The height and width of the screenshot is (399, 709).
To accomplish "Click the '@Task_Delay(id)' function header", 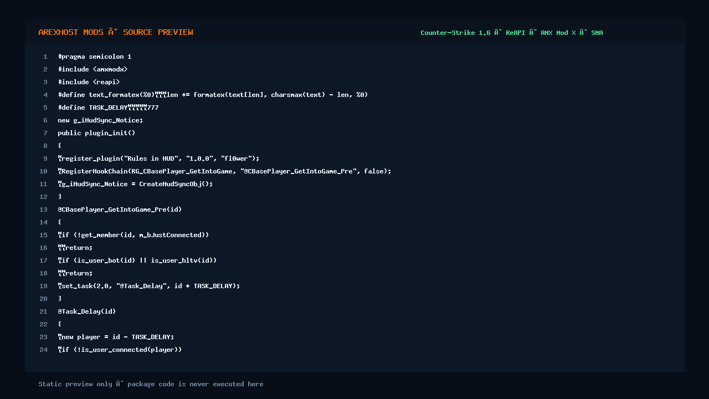I will (87, 311).
